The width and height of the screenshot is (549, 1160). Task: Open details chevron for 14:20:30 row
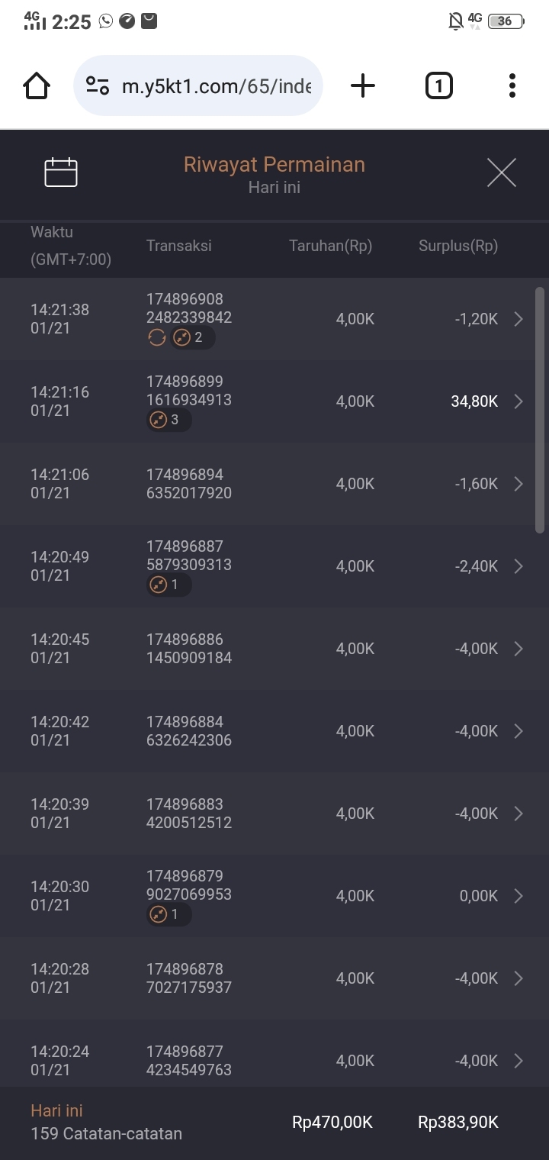click(518, 896)
